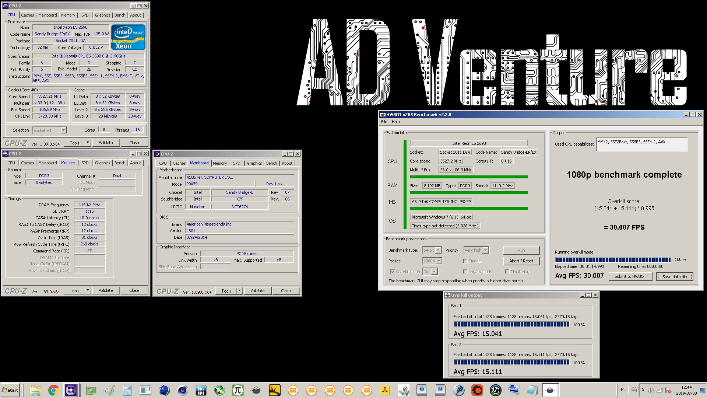Viewport: 707px width, 398px height.
Task: Click the Abort / Reset button
Action: pos(521,261)
